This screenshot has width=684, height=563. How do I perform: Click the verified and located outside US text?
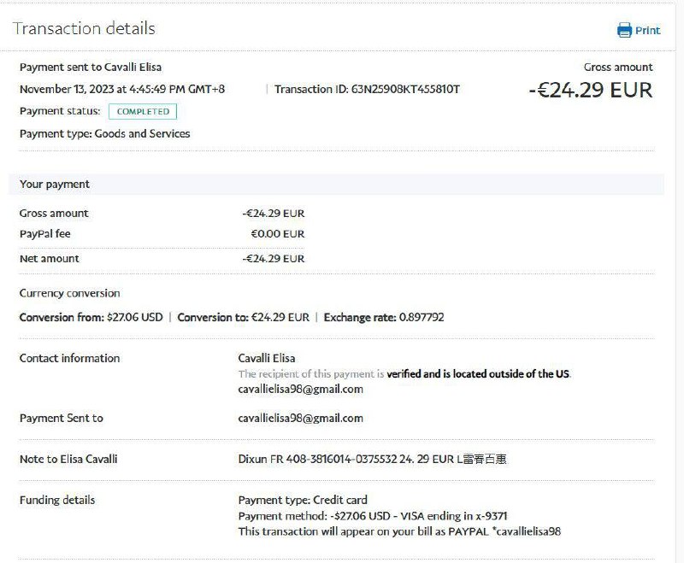pos(478,373)
